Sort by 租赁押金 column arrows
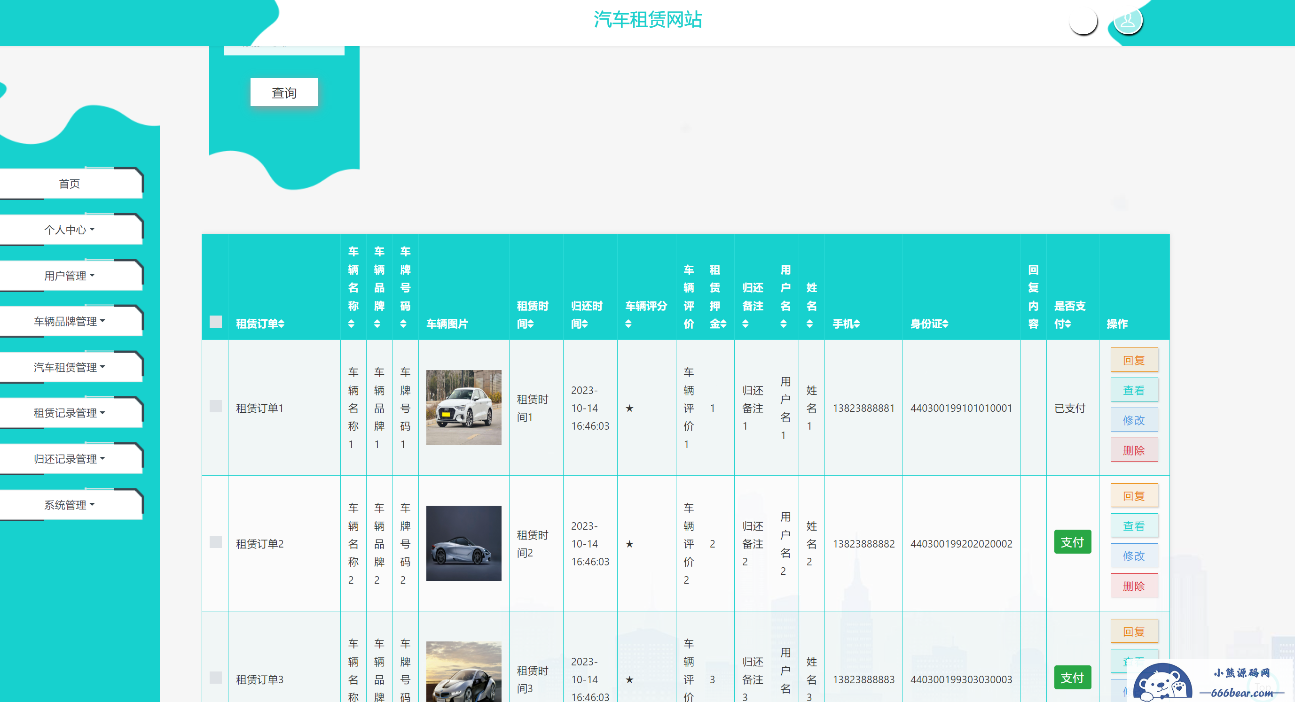This screenshot has height=702, width=1295. point(723,324)
